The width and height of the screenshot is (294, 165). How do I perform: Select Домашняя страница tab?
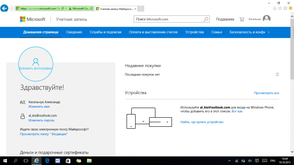(41, 32)
